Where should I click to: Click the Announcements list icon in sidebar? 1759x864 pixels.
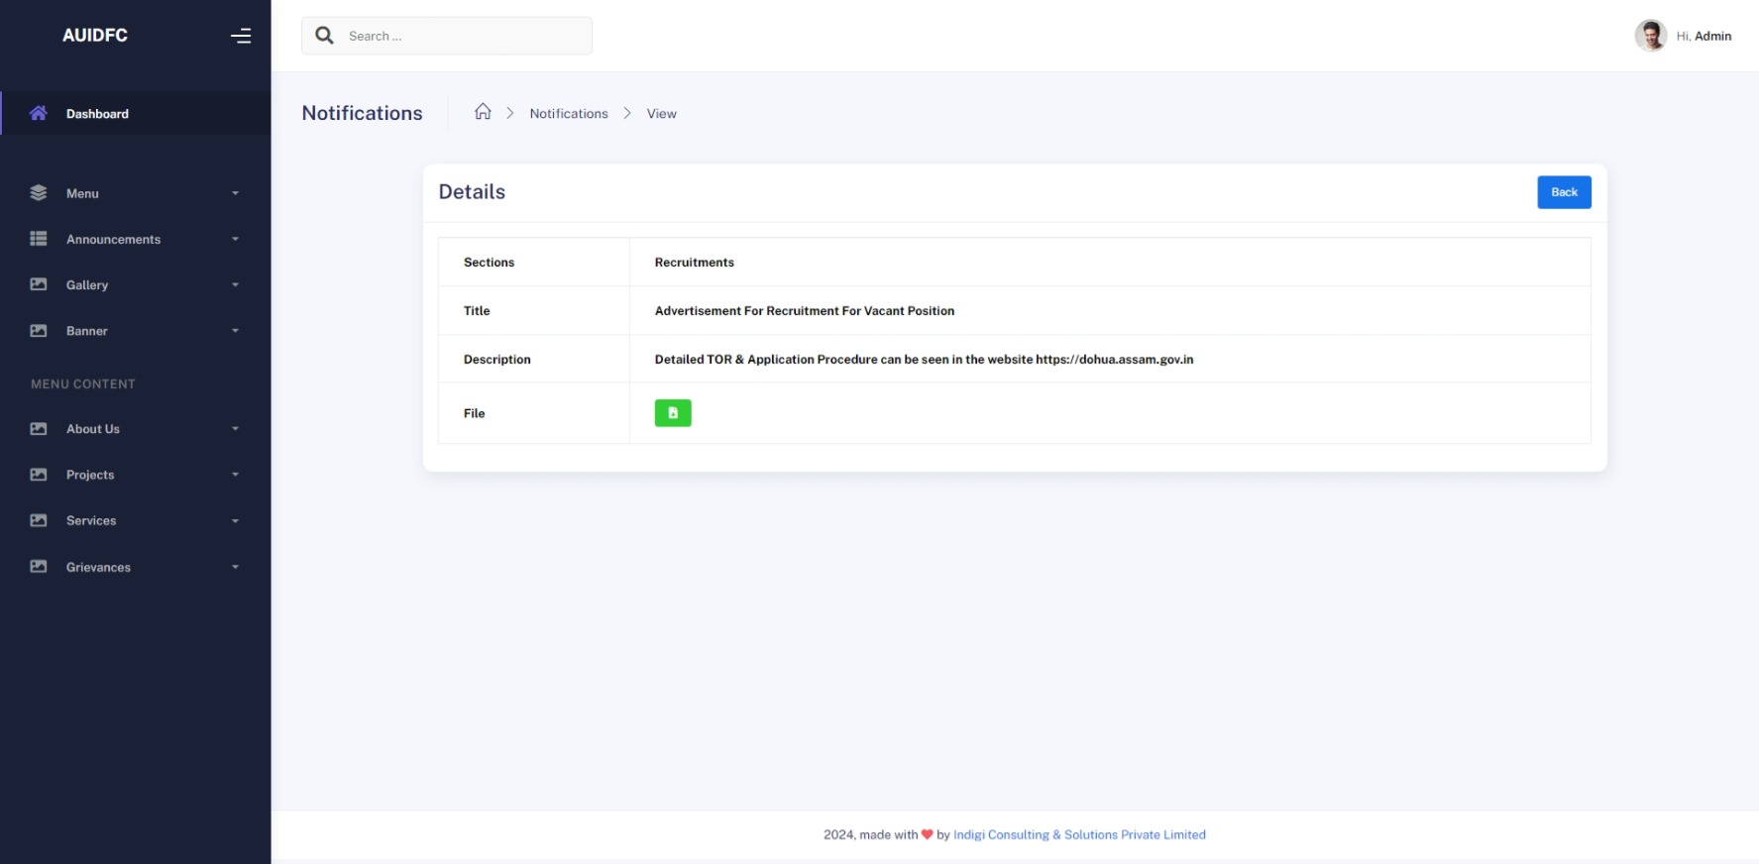point(39,239)
